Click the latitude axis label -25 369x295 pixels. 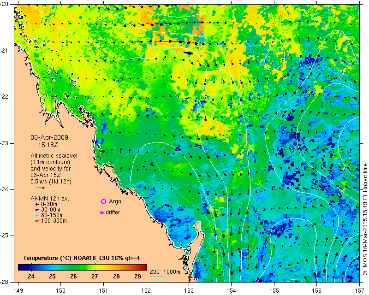click(x=4, y=236)
